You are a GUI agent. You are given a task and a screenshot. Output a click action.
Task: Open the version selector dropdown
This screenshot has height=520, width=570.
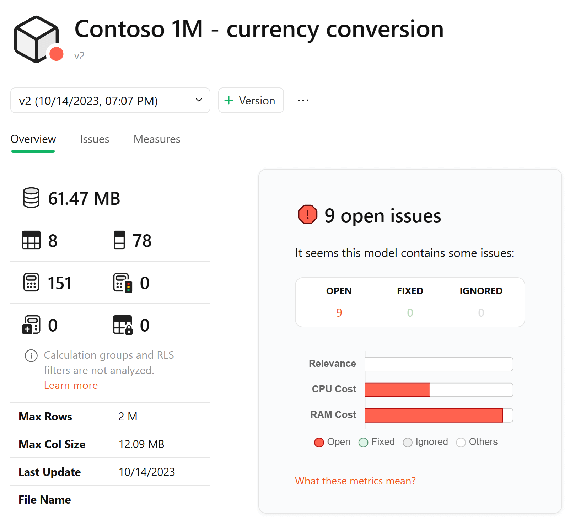110,100
